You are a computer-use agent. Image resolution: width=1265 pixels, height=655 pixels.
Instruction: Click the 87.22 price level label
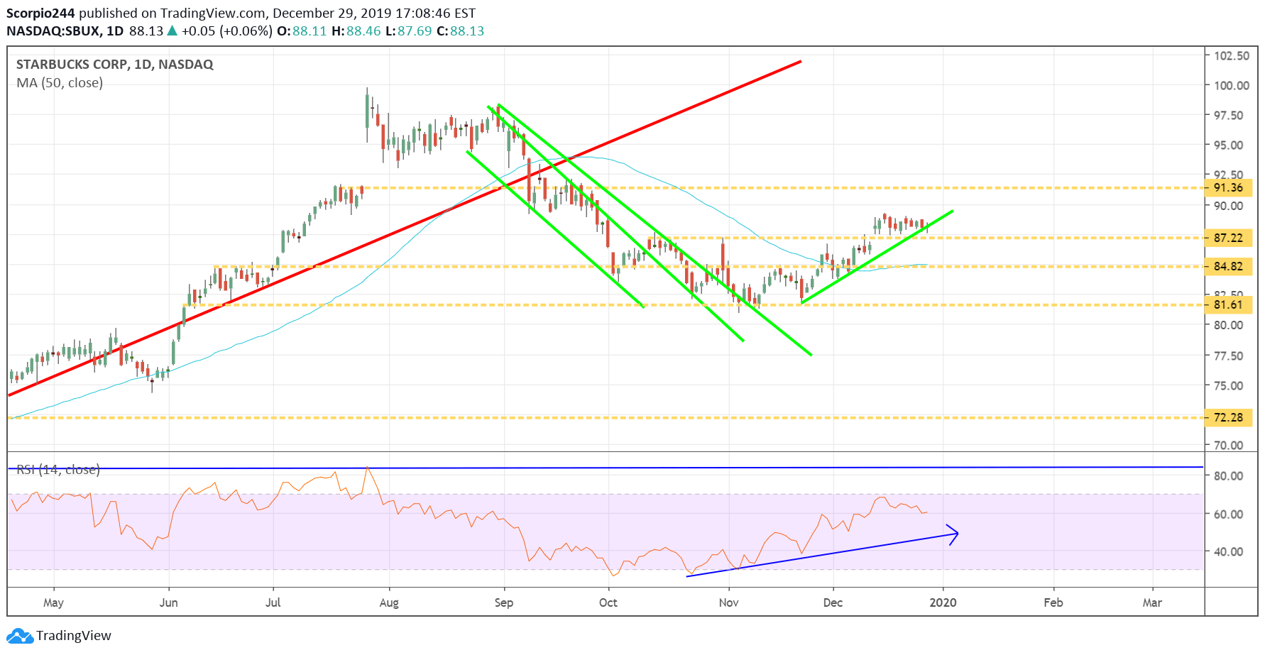1228,238
